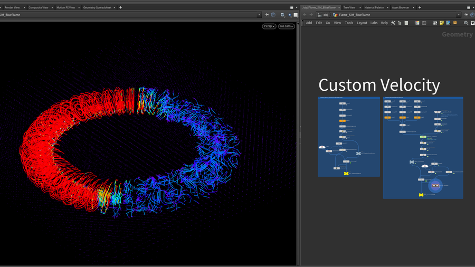Toggle the pin icon on viewport path bar
This screenshot has height=267, width=475.
tap(267, 15)
